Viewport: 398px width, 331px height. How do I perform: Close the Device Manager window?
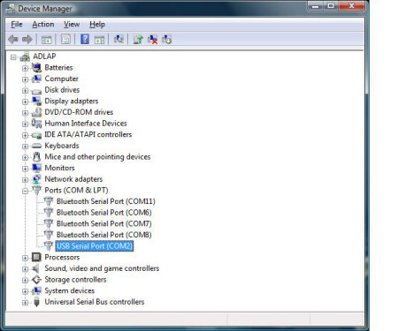(351, 6)
